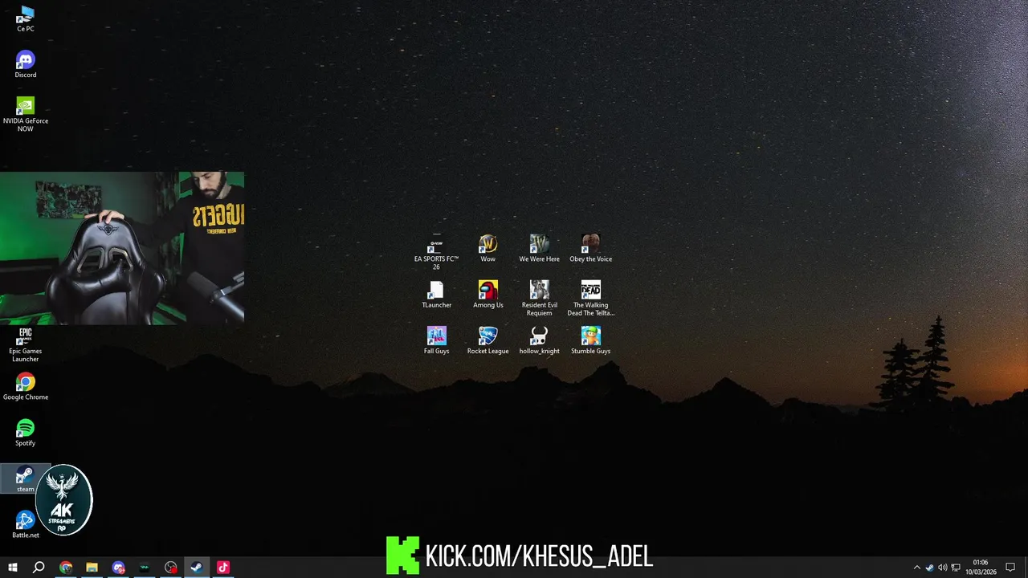This screenshot has width=1028, height=578.
Task: Open the pink TikTok app in taskbar
Action: pyautogui.click(x=222, y=568)
